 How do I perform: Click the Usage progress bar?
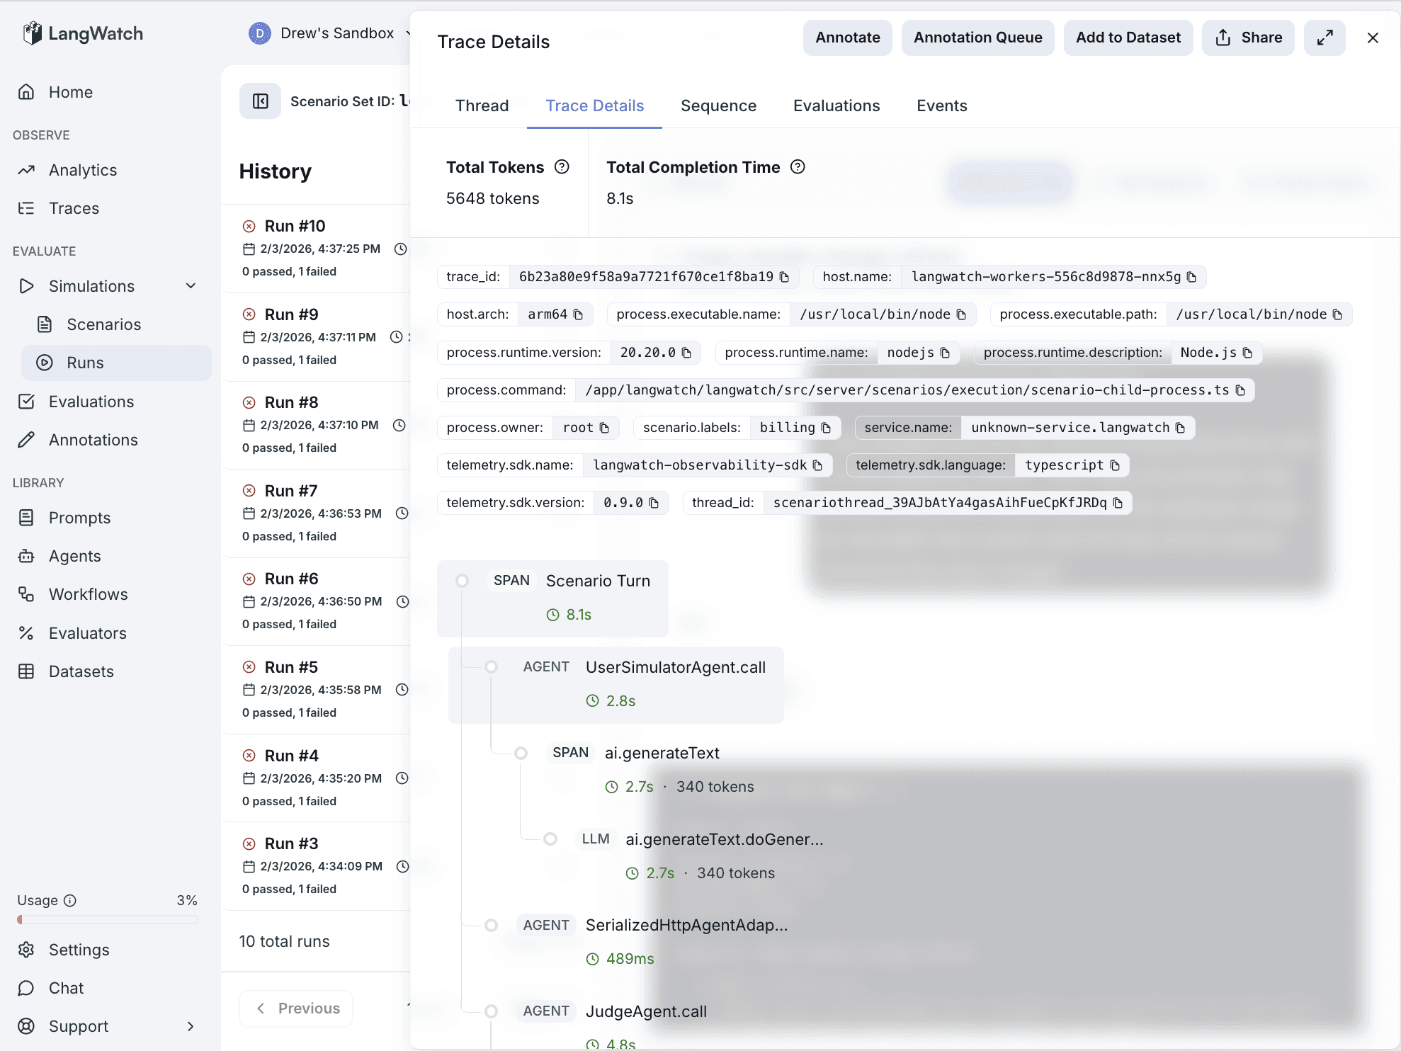click(108, 920)
